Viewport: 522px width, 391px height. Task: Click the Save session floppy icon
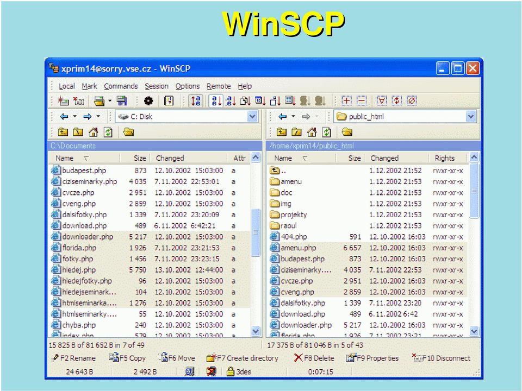122,101
